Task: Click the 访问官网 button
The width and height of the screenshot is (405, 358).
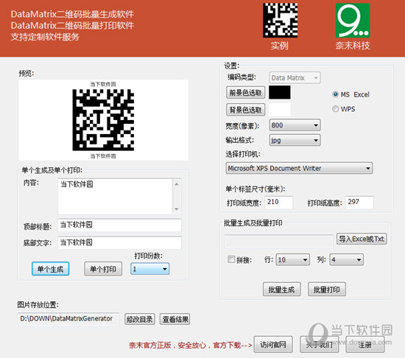Action: [x=273, y=344]
